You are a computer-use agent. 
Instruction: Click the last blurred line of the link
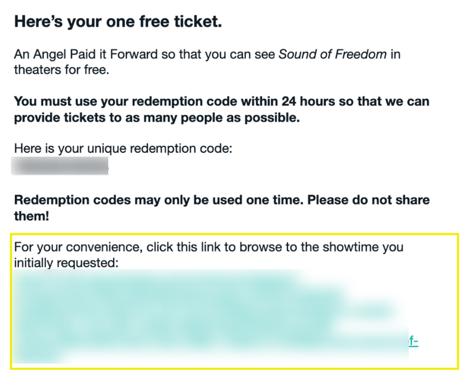pyautogui.click(x=39, y=358)
